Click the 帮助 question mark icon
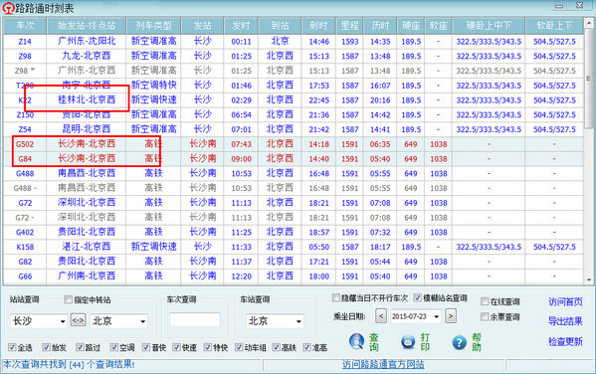 click(x=459, y=342)
